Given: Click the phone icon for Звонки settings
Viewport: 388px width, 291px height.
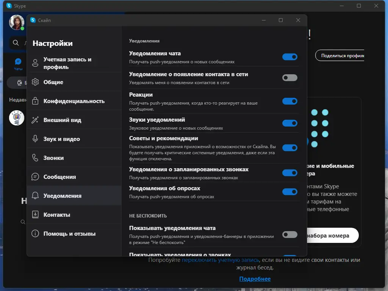Looking at the screenshot, I should click(35, 158).
